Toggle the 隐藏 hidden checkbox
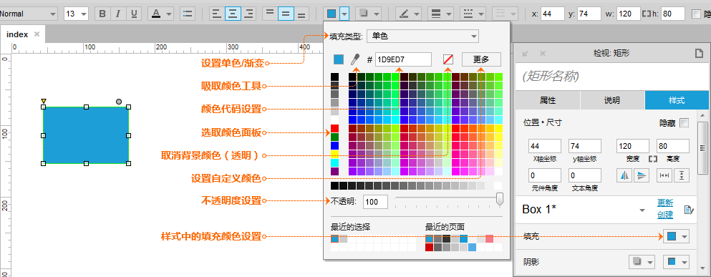Screen dimensions: 711x277 (685, 123)
